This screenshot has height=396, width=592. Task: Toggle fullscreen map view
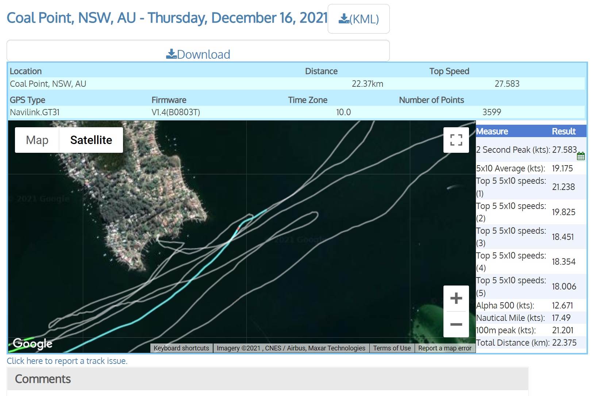coord(456,140)
